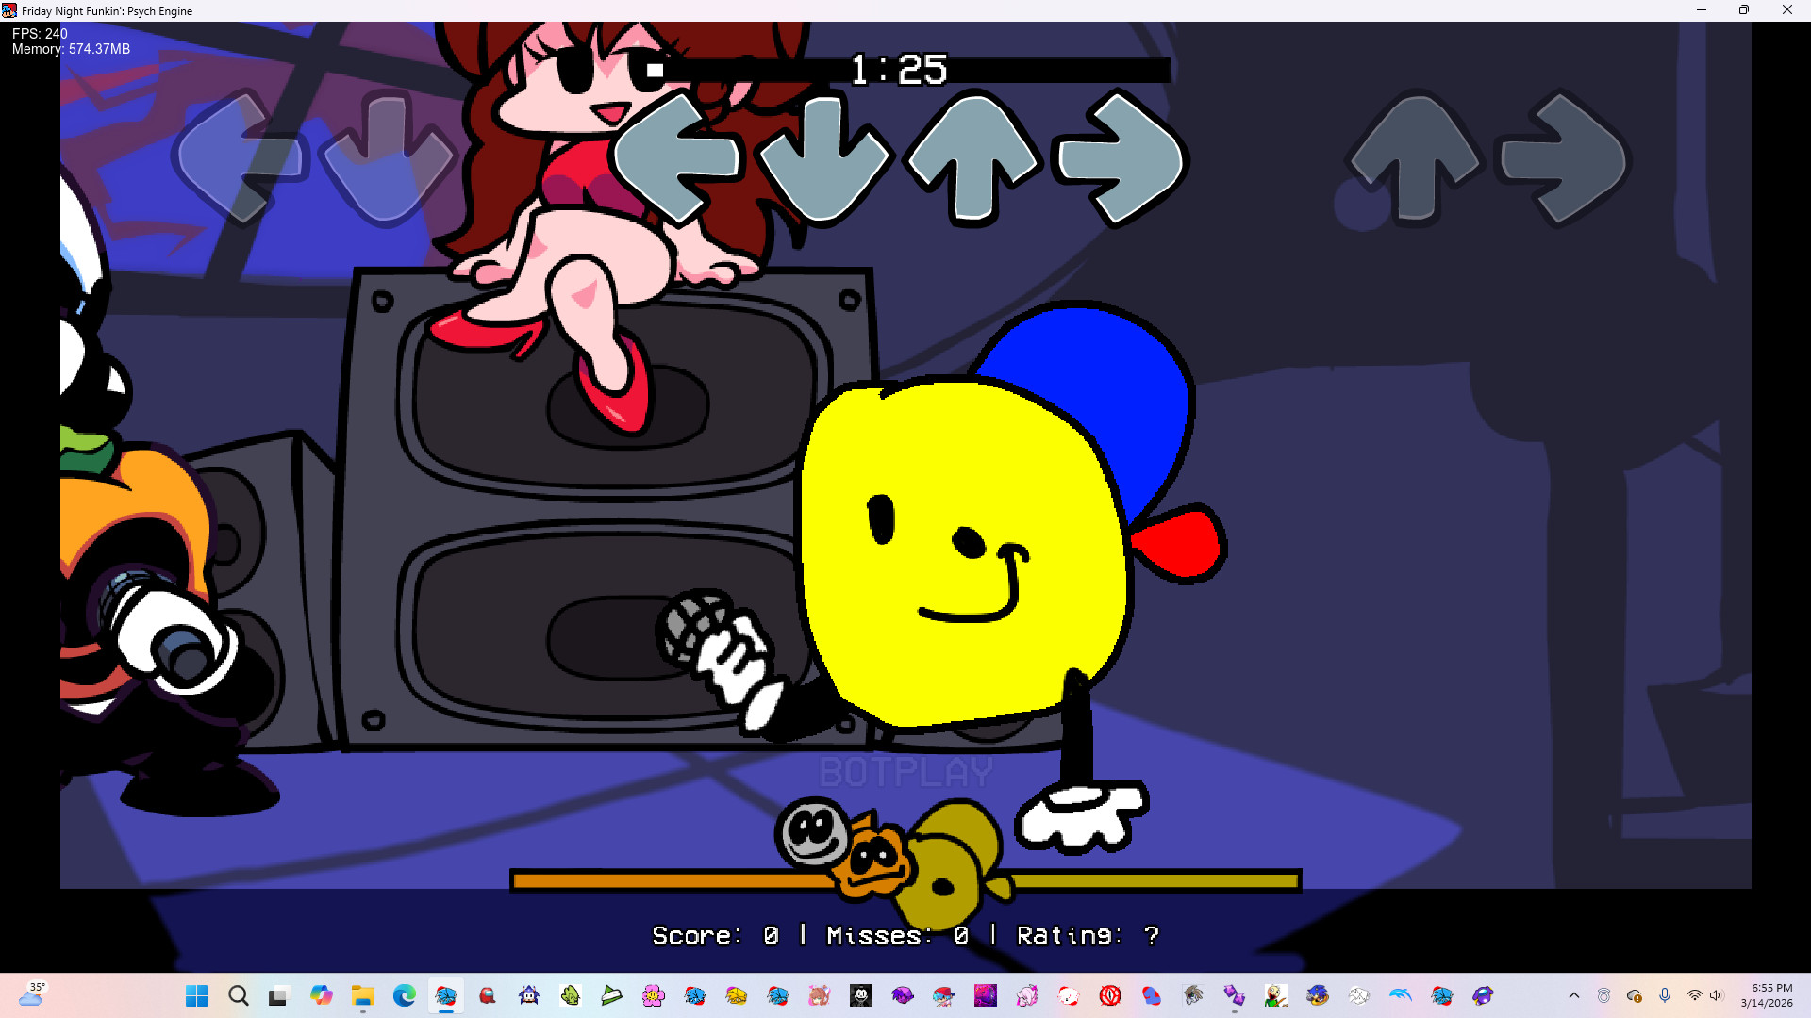The height and width of the screenshot is (1018, 1811).
Task: Click the opponent's faded down arrow receptor
Action: (x=387, y=158)
